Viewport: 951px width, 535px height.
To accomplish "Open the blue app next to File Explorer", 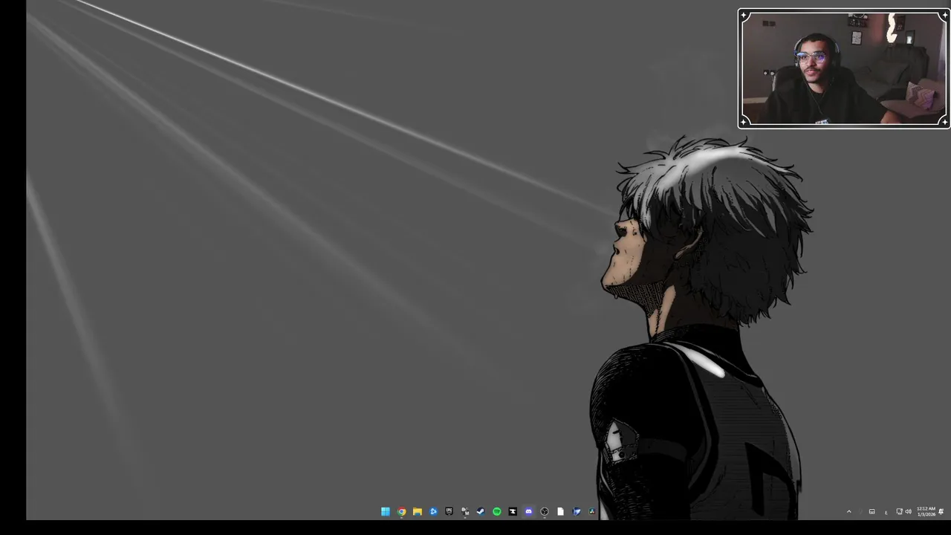I will (x=433, y=511).
